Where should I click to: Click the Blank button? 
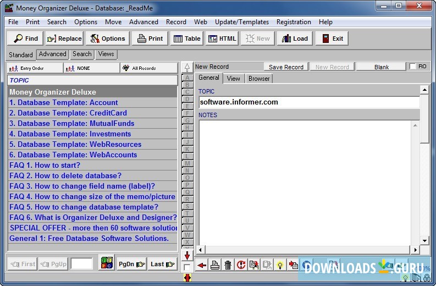click(x=381, y=67)
